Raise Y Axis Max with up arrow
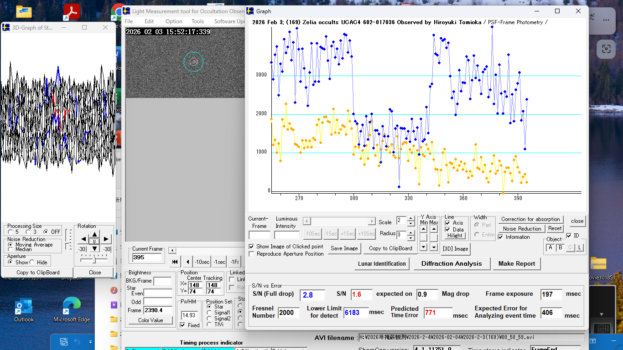The image size is (623, 350). pyautogui.click(x=434, y=229)
